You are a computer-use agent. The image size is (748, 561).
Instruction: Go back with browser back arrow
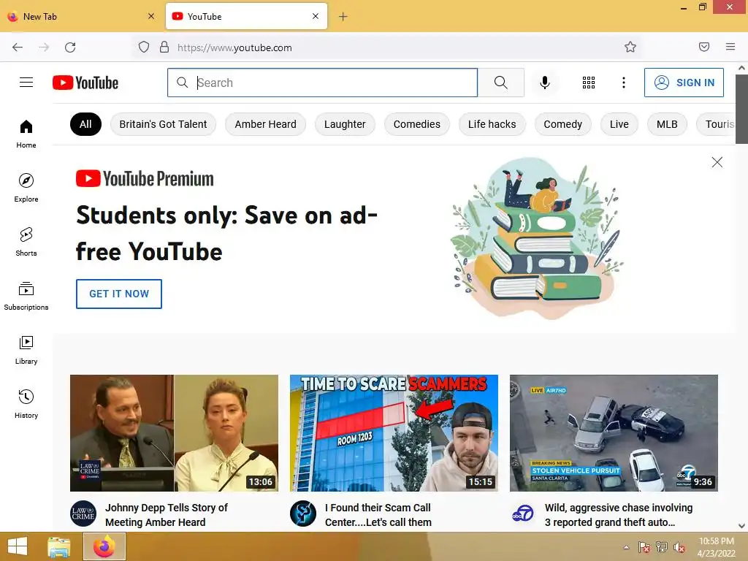point(18,47)
